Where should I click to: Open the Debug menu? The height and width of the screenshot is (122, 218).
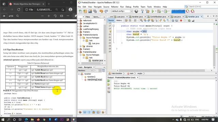click(x=128, y=7)
